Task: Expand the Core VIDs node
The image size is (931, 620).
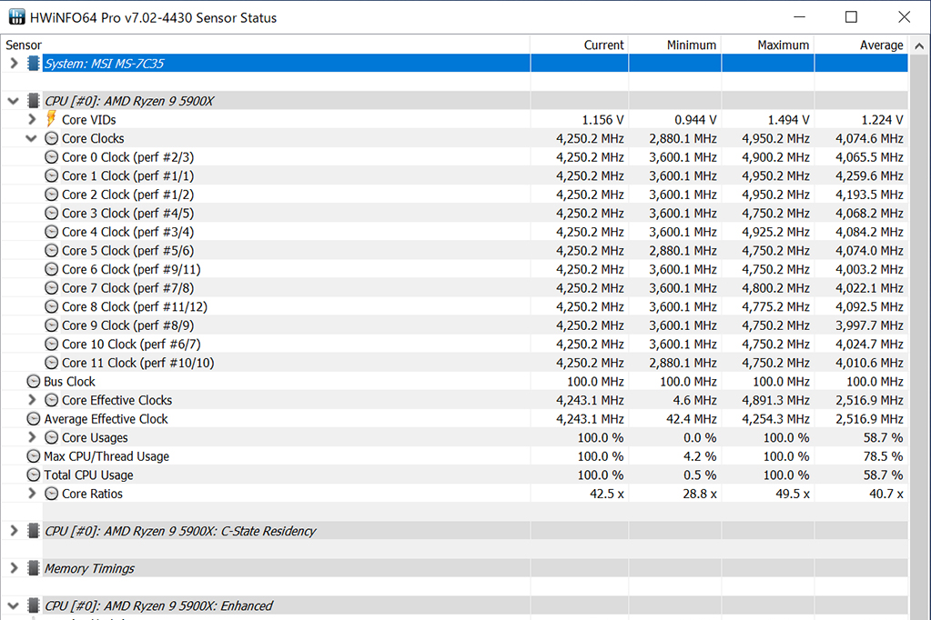Action: 32,119
